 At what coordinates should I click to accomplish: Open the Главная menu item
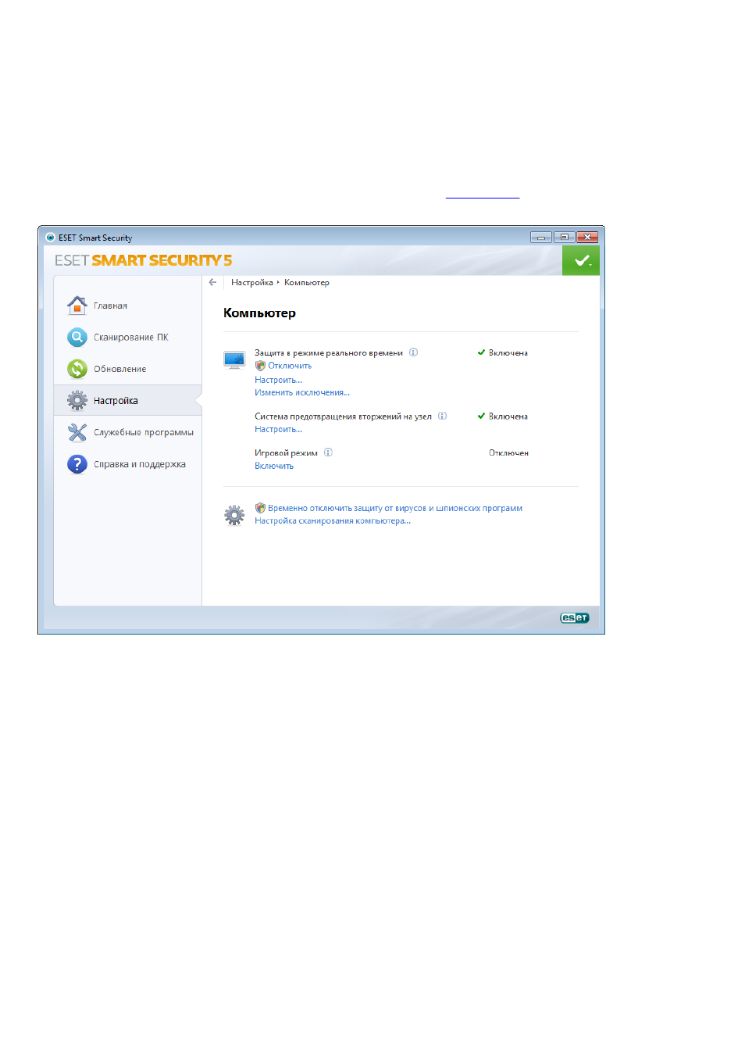pos(110,306)
